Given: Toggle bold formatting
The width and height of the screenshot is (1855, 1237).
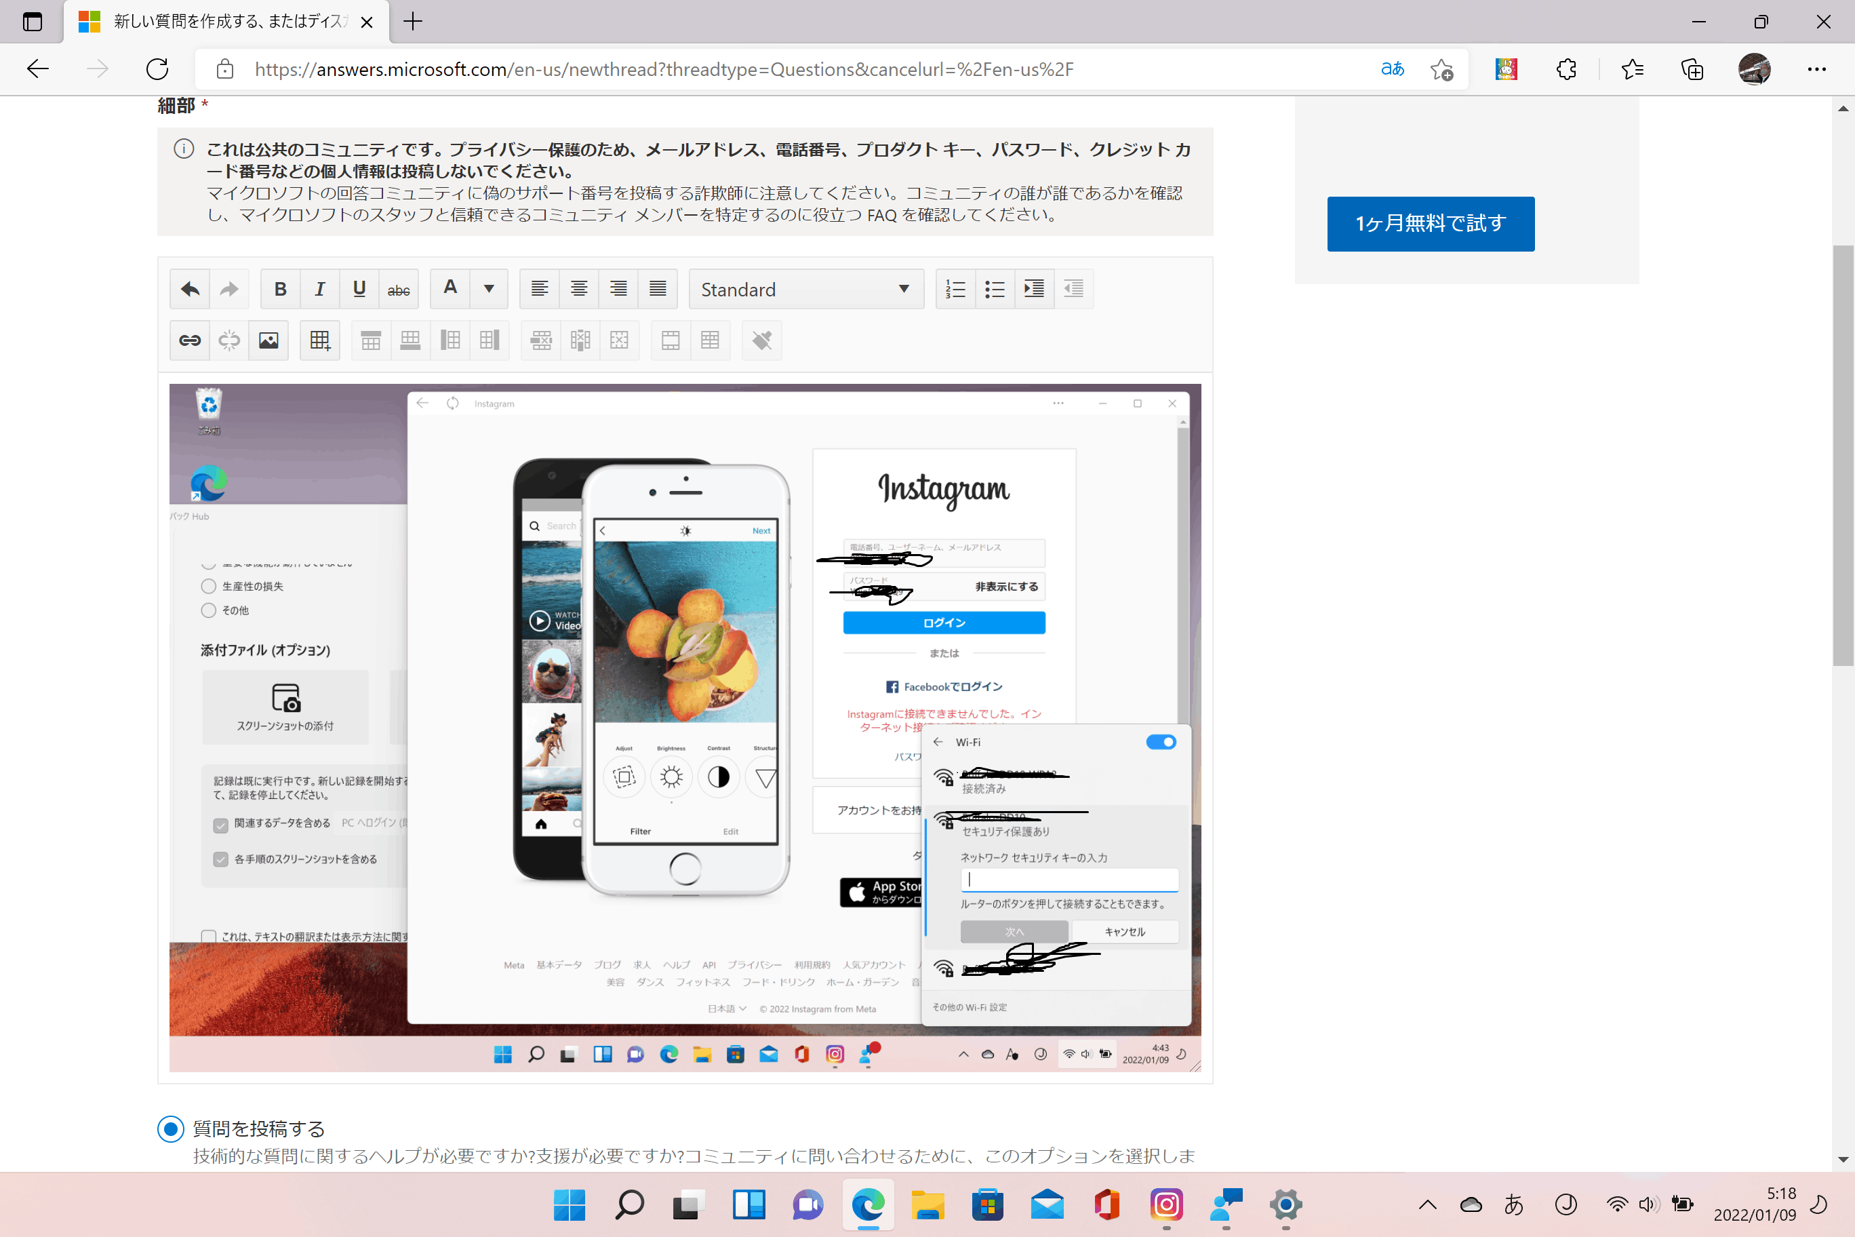Looking at the screenshot, I should [x=280, y=290].
